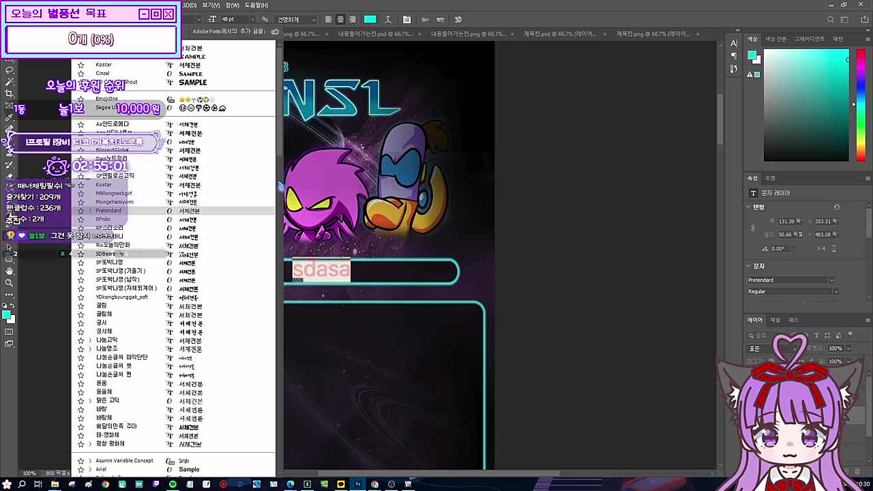Favorite the 배달의민족 주아 font star
873x491 pixels.
[81, 427]
